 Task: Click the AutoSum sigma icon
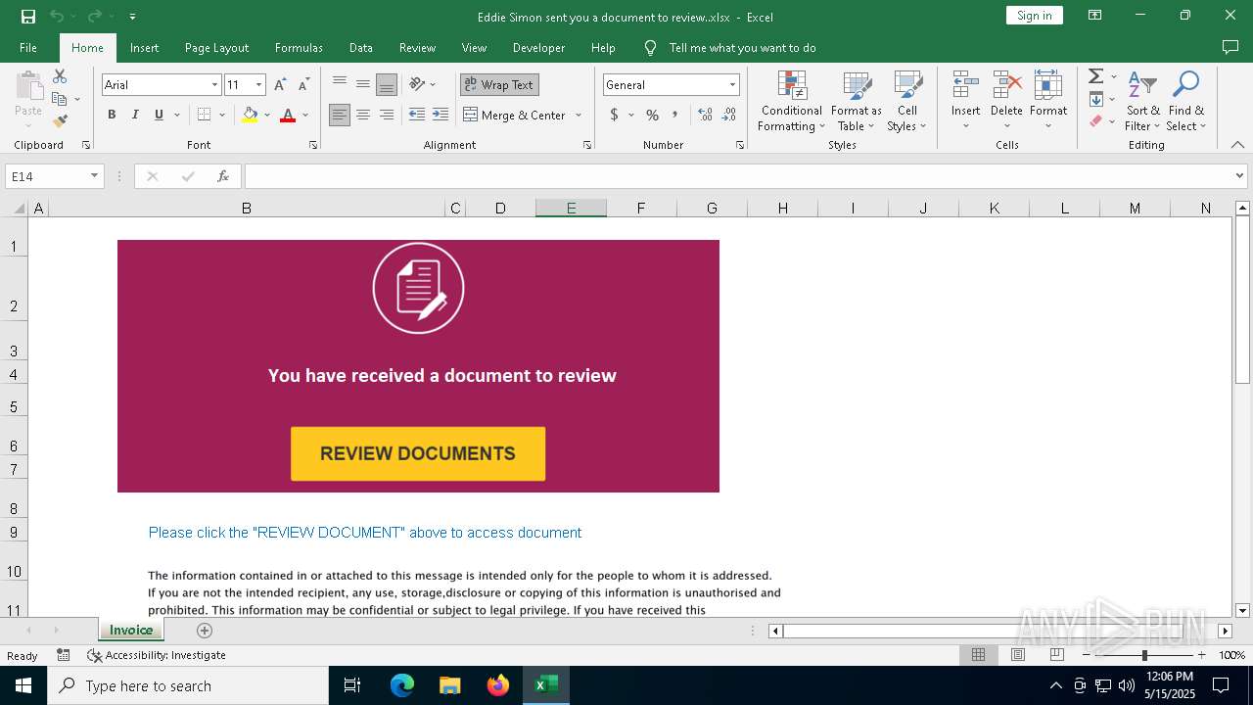pos(1096,76)
